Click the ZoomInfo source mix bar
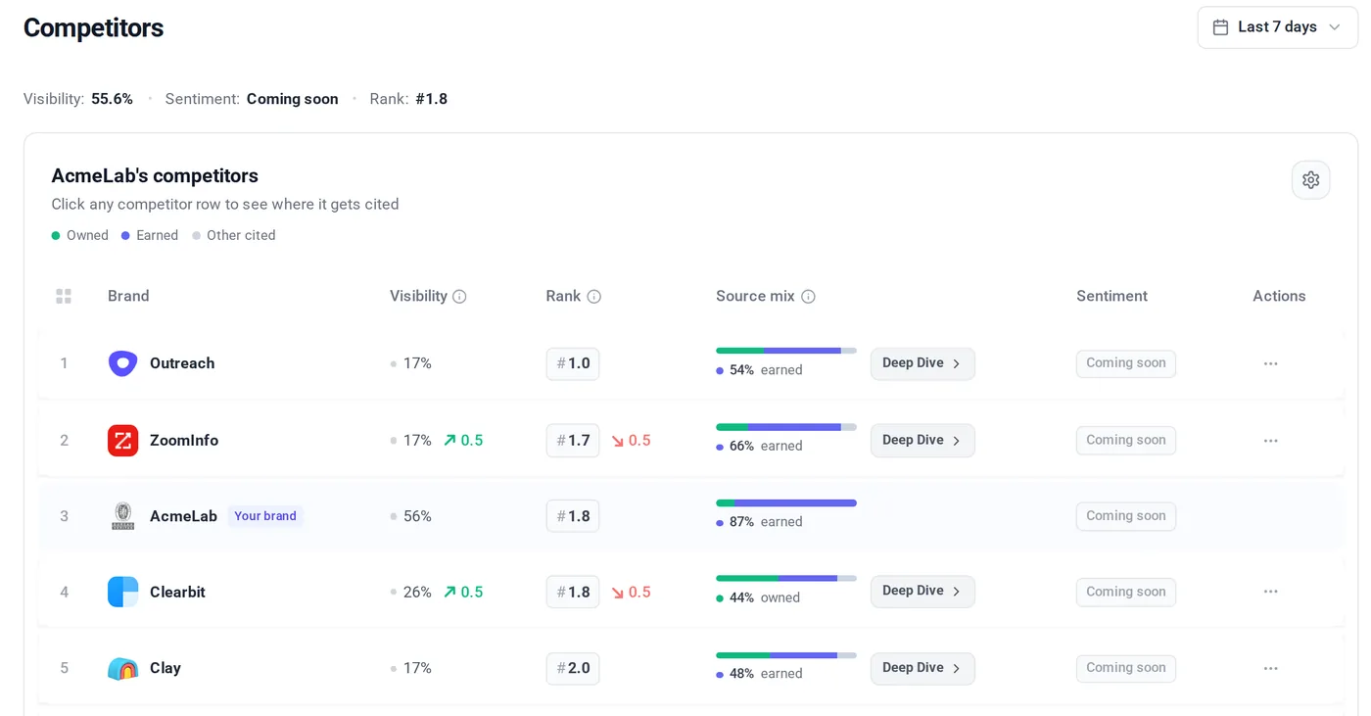 click(786, 427)
